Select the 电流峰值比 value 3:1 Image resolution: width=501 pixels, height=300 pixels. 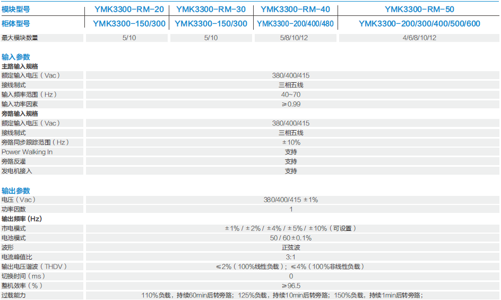pyautogui.click(x=291, y=257)
